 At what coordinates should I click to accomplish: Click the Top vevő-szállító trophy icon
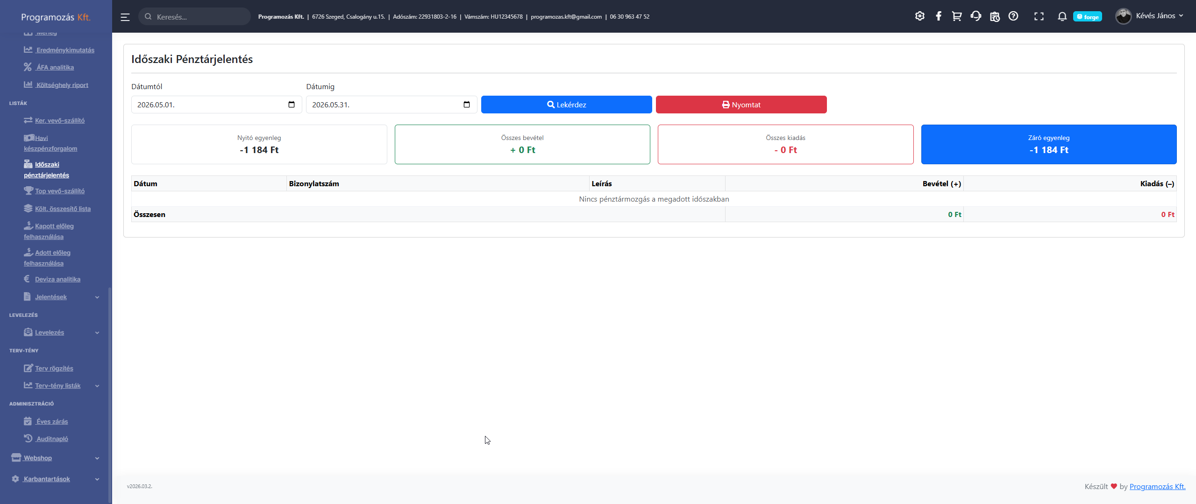(28, 190)
